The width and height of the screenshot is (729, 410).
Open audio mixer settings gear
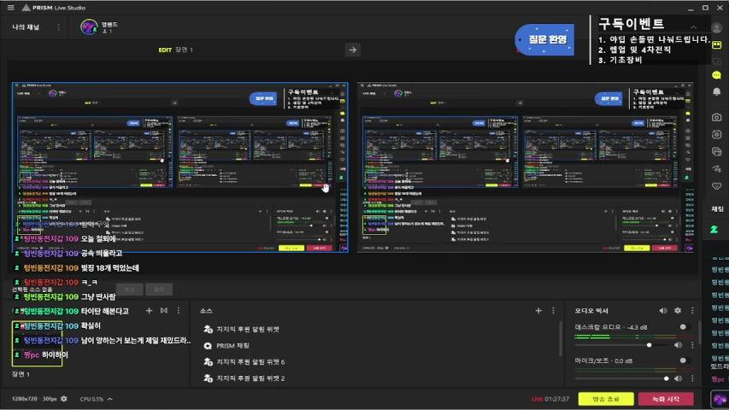[x=678, y=311]
